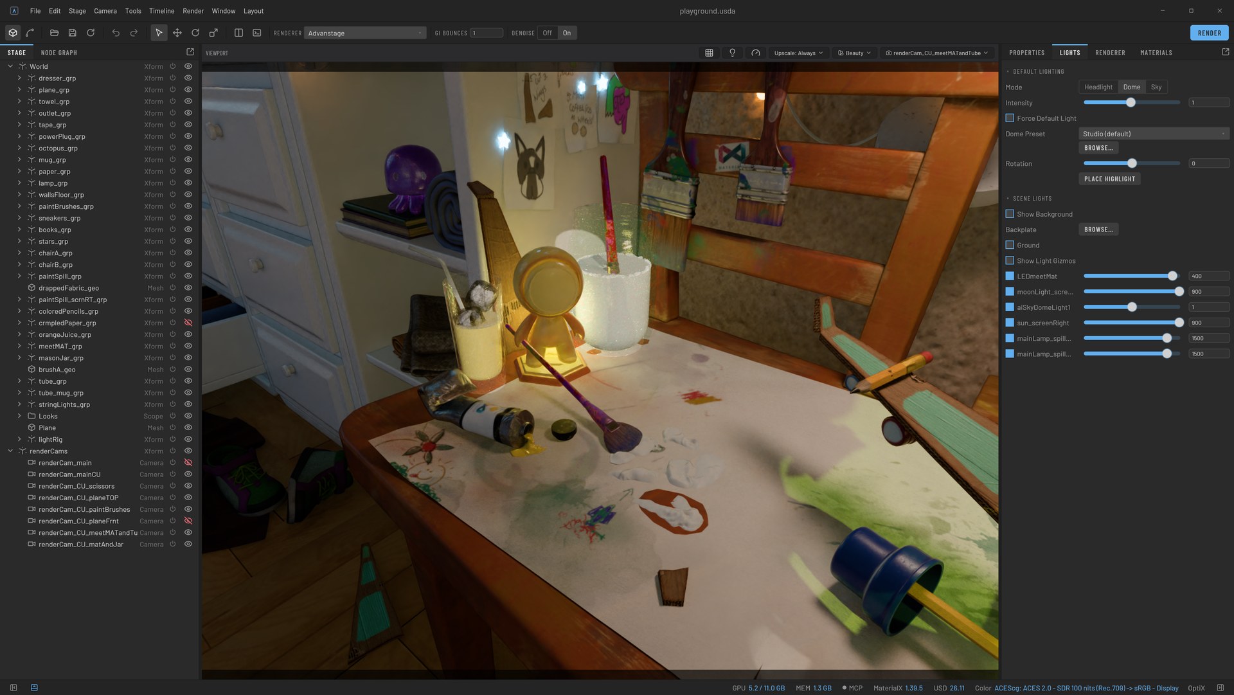Disable the LEDmeetMat light checkbox
The image size is (1234, 695).
1010,276
